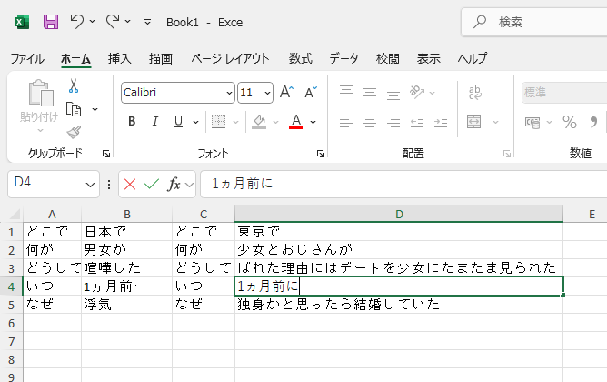
Task: Click the Save icon in title bar
Action: (x=51, y=22)
